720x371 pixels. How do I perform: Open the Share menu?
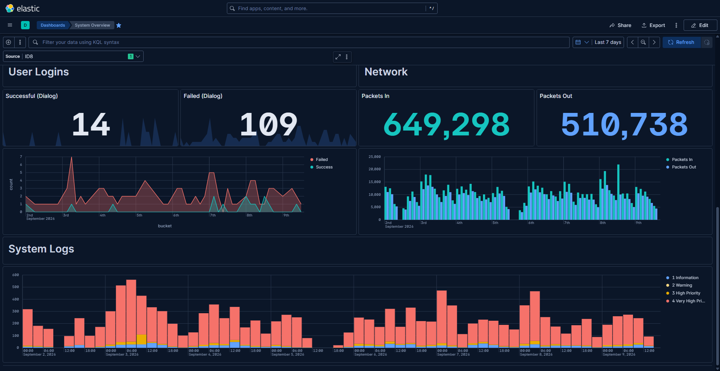click(620, 25)
